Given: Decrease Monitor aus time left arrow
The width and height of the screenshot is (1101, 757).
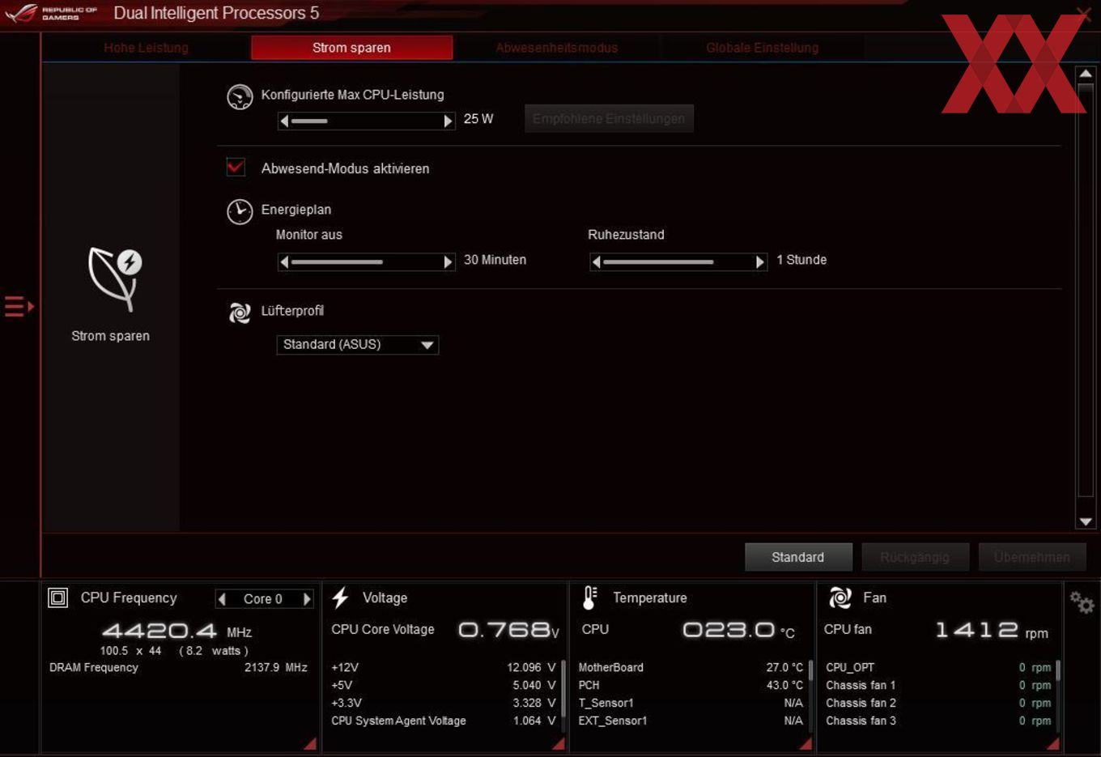Looking at the screenshot, I should pyautogui.click(x=284, y=262).
